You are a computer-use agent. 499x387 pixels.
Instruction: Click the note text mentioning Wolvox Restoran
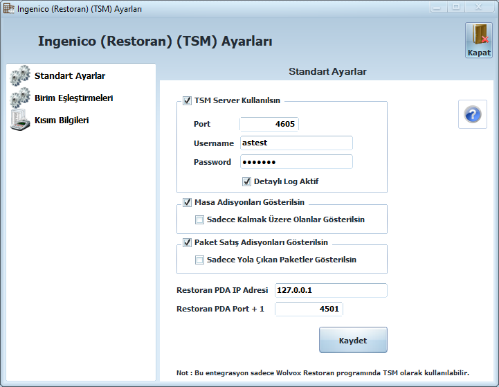point(323,372)
